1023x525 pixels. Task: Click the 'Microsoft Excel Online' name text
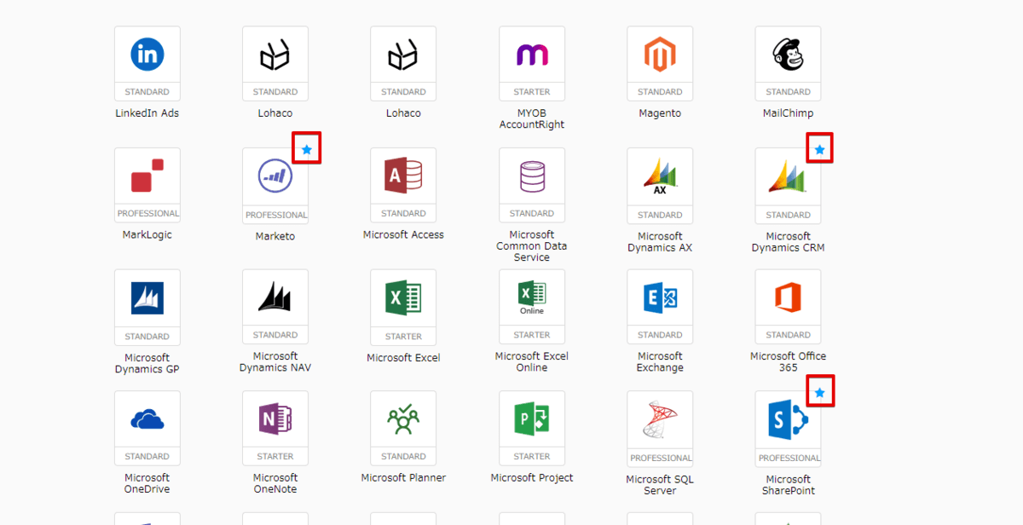coord(532,362)
